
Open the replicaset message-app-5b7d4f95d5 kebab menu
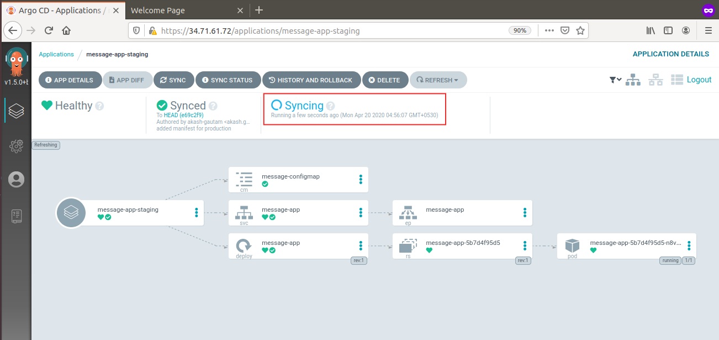[525, 245]
